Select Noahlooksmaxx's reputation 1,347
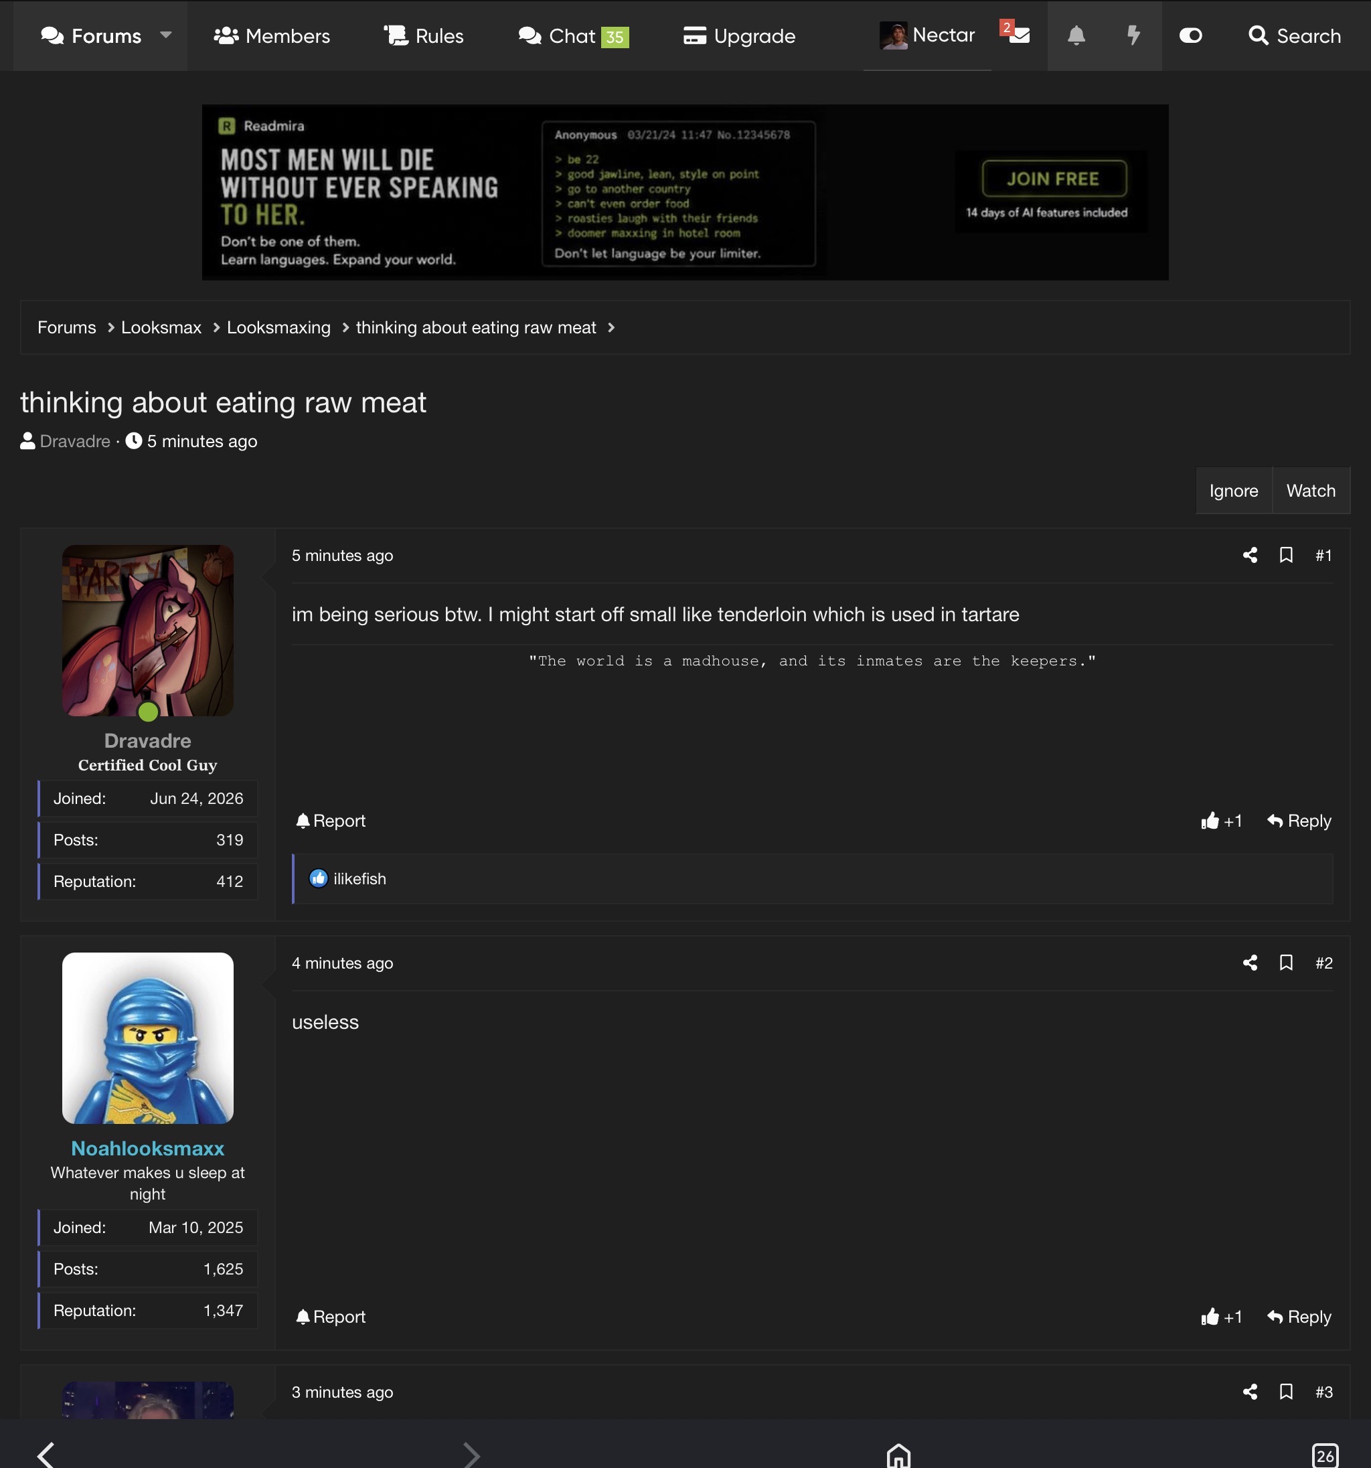 pos(223,1311)
